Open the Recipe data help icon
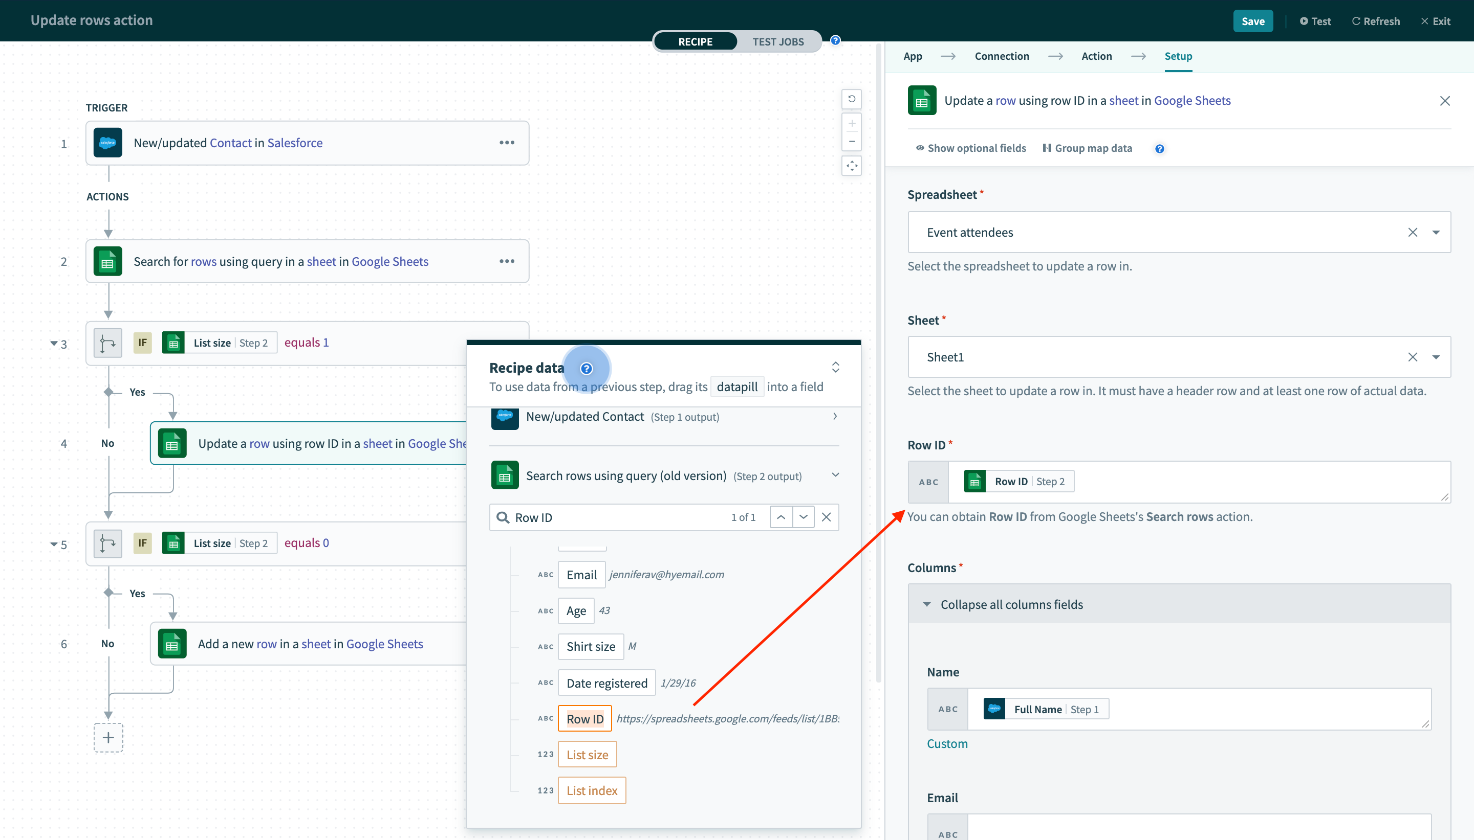 click(x=586, y=368)
